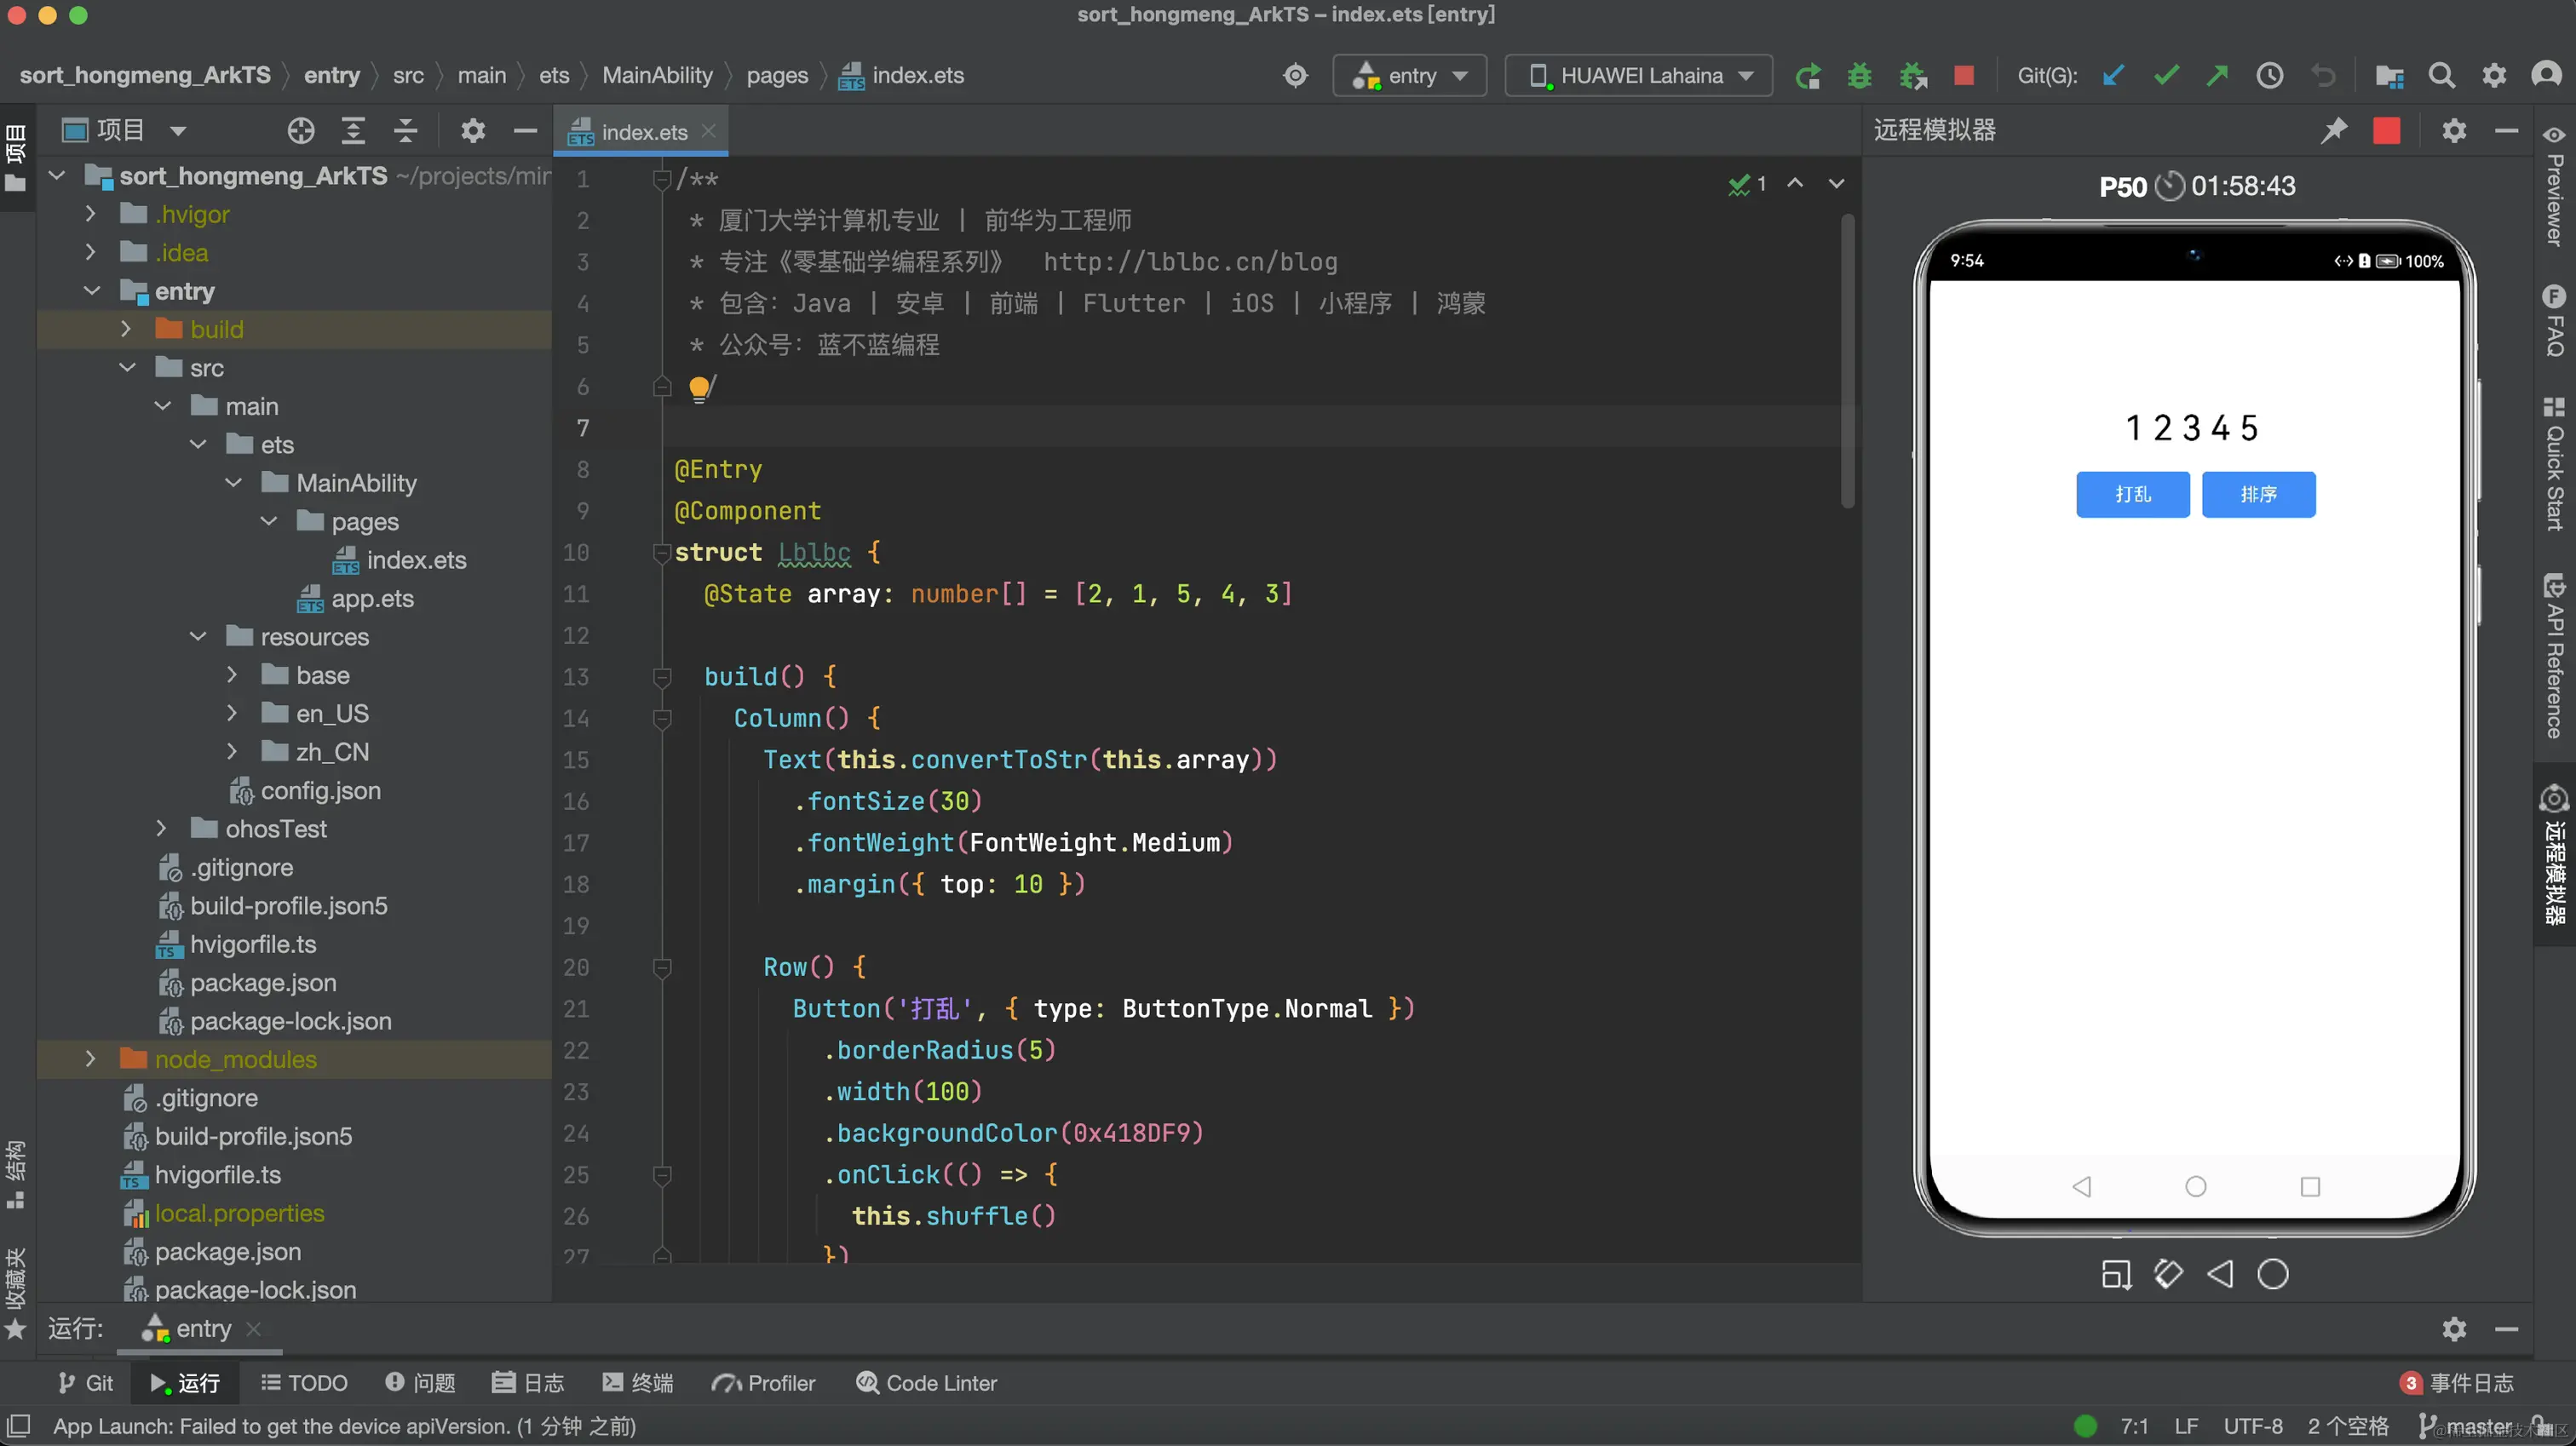Open the Profiler tool window tab

click(x=763, y=1383)
